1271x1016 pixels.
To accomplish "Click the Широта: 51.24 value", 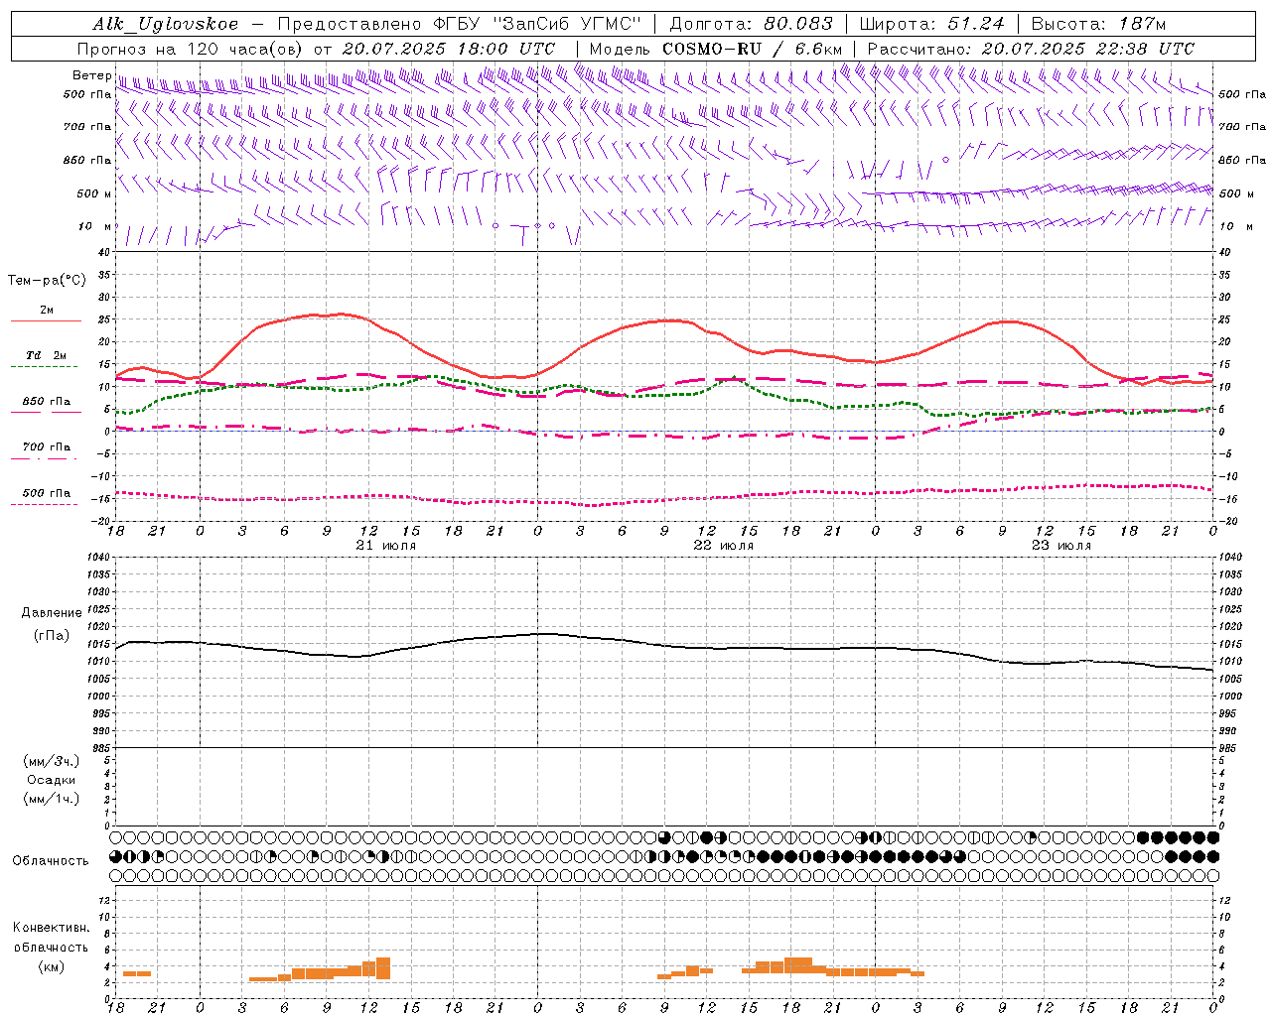I will coord(931,24).
